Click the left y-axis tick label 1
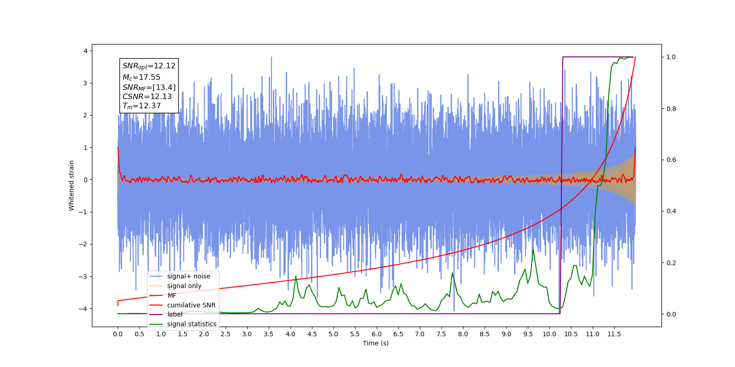735x367 pixels. 85,148
